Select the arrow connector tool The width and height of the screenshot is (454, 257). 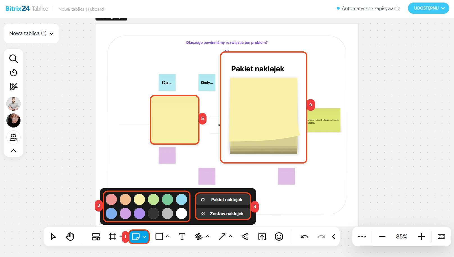pos(222,237)
